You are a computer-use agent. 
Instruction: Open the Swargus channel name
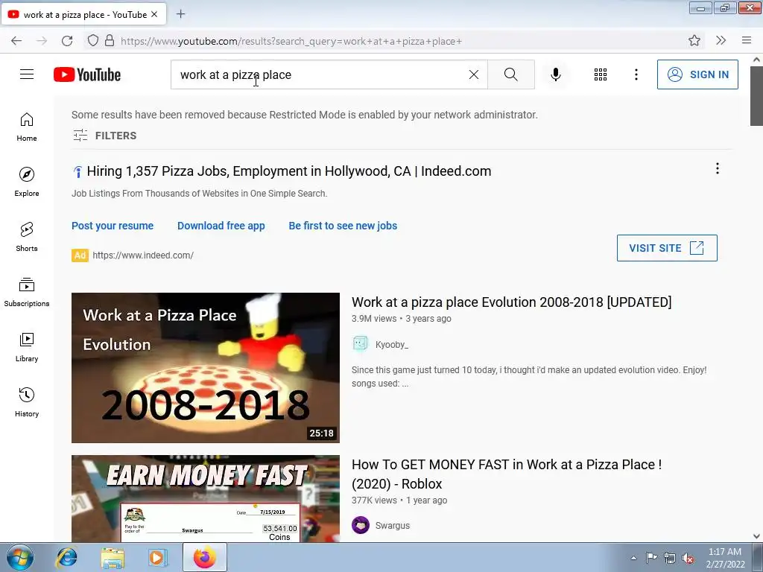[x=392, y=525]
